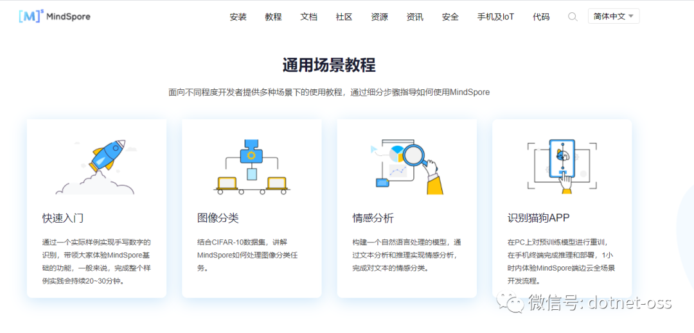Screen dimensions: 694x333
Task: Open the 安装 menu item
Action: click(x=238, y=17)
